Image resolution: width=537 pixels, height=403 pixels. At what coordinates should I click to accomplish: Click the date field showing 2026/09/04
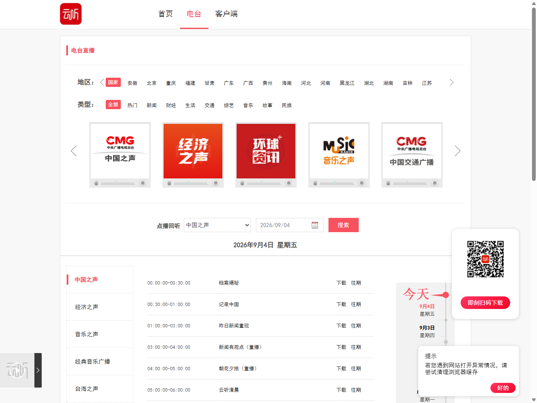click(x=289, y=225)
